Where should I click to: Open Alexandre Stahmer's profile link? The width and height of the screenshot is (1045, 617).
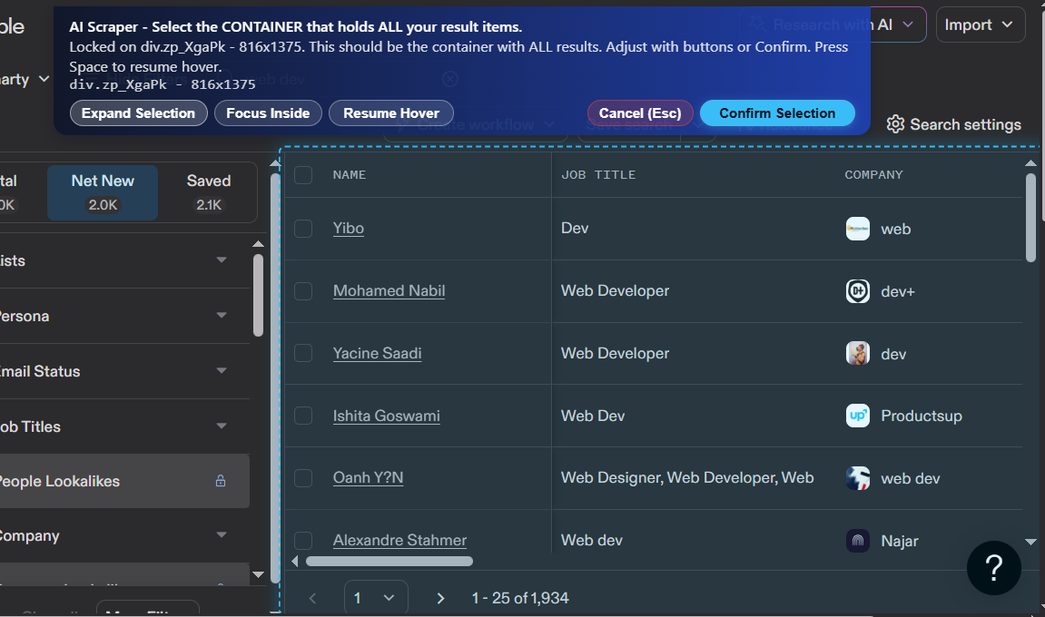pos(399,541)
